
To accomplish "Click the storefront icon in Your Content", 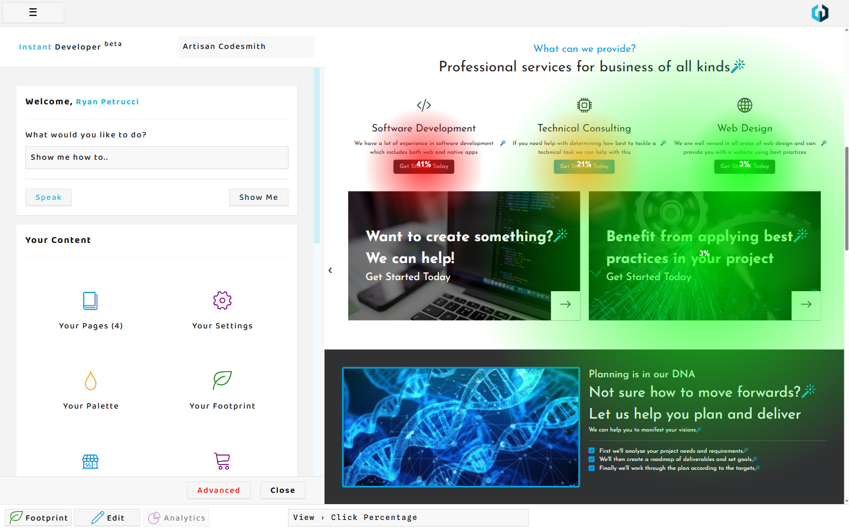I will pyautogui.click(x=90, y=461).
